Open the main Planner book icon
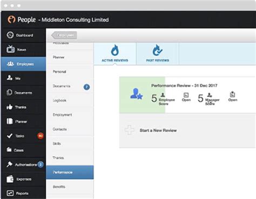Screen dimensions: 256x199 tap(10, 121)
